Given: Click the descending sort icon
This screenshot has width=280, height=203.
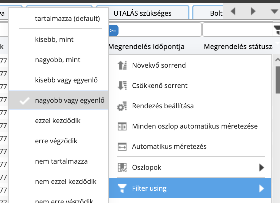Looking at the screenshot, I should (122, 86).
